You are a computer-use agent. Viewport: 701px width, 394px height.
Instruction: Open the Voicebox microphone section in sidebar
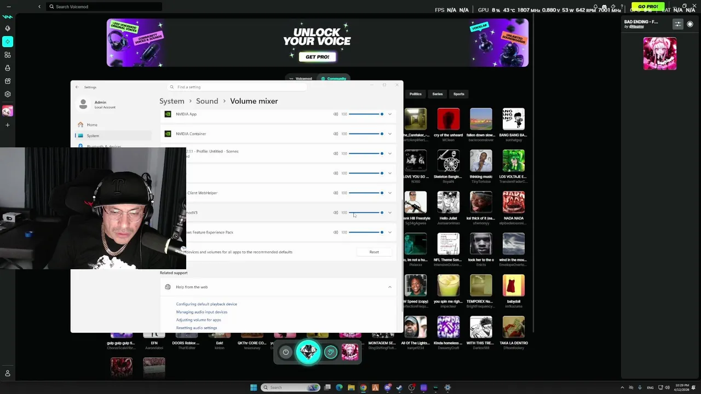(x=8, y=28)
